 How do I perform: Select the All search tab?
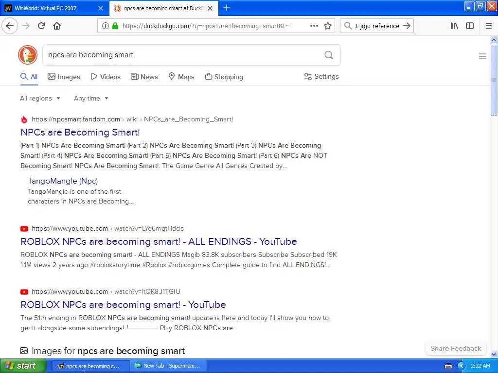click(x=29, y=77)
